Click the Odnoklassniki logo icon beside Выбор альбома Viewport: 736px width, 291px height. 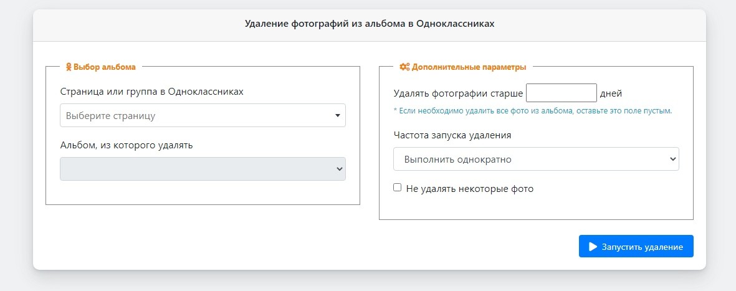point(69,67)
